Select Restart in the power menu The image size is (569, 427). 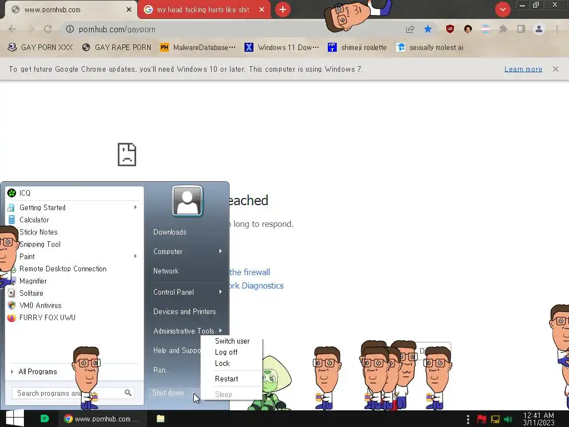pyautogui.click(x=227, y=379)
